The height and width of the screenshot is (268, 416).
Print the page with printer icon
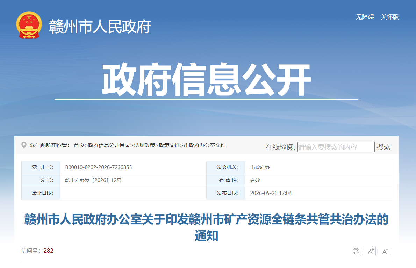pos(356,251)
